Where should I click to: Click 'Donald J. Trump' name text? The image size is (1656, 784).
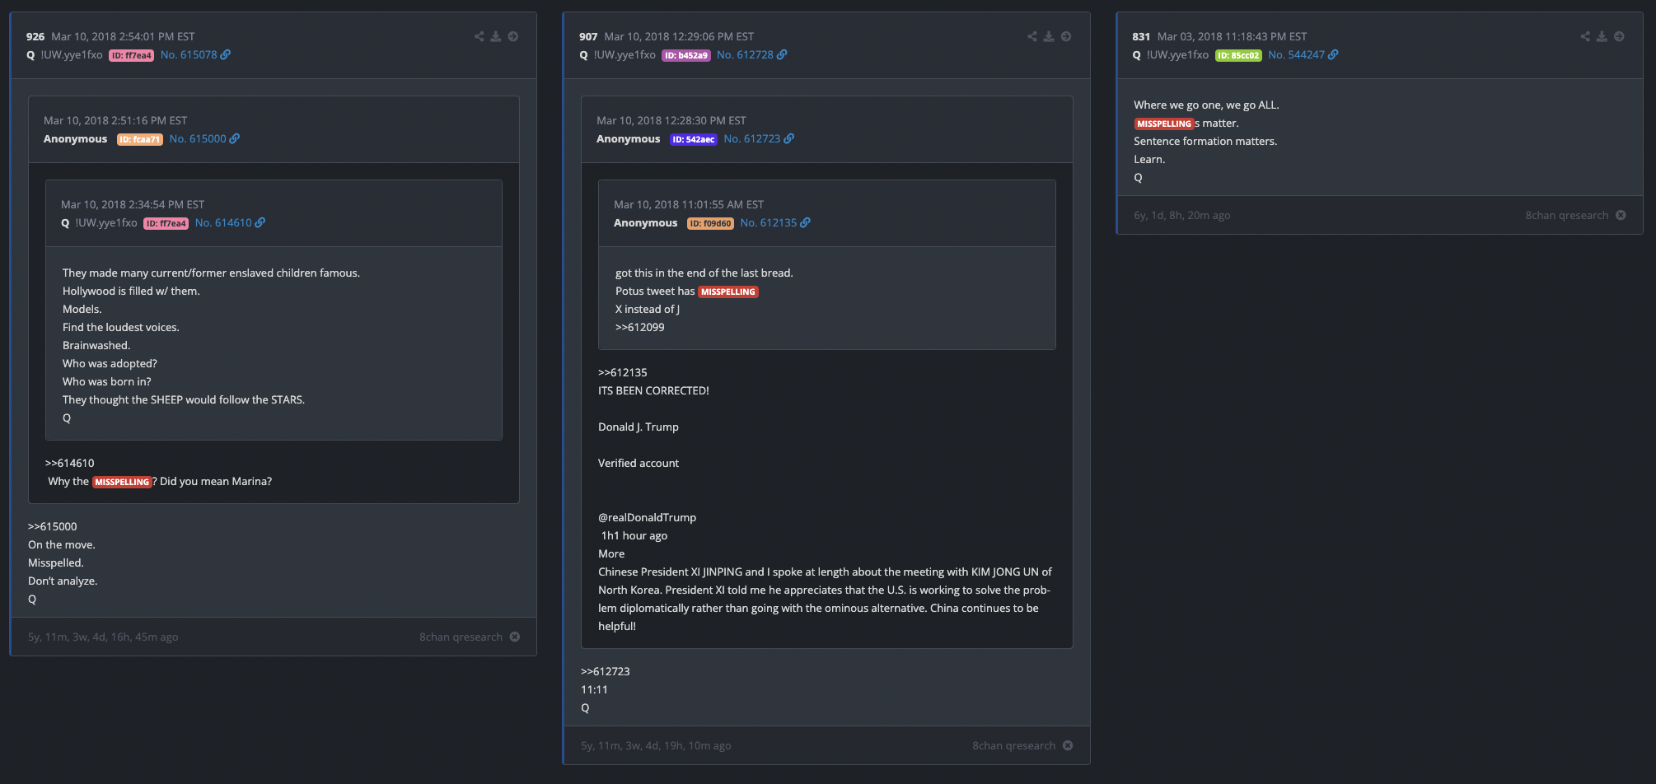tap(639, 427)
